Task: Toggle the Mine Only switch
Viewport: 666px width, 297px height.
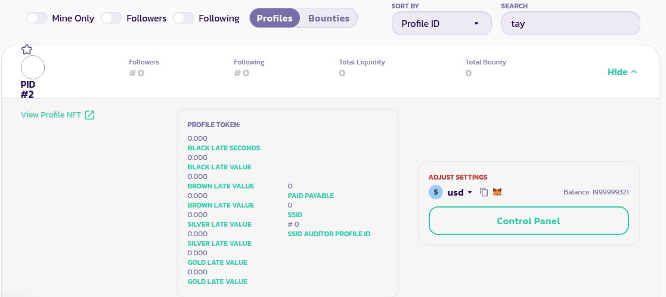Action: pyautogui.click(x=37, y=18)
